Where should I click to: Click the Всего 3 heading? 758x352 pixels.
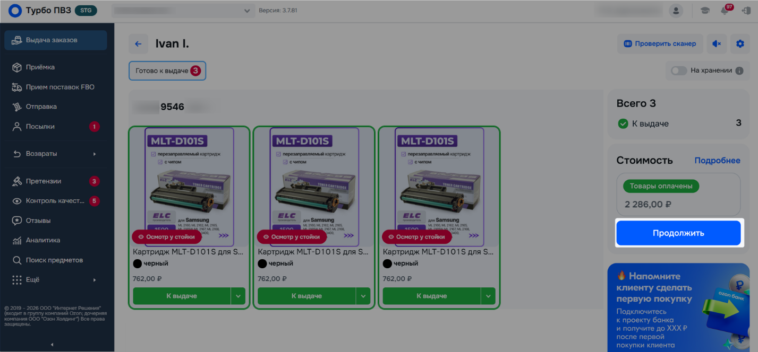click(x=636, y=103)
